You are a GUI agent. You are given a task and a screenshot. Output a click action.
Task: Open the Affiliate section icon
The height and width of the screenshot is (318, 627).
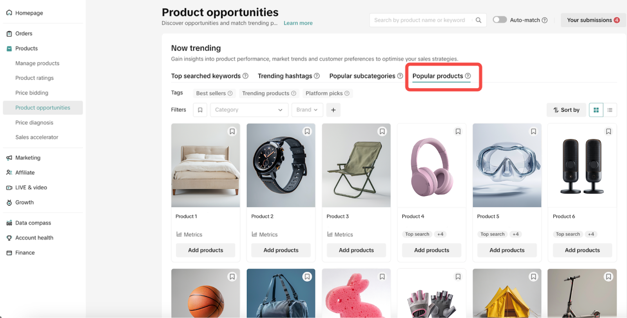tap(9, 172)
